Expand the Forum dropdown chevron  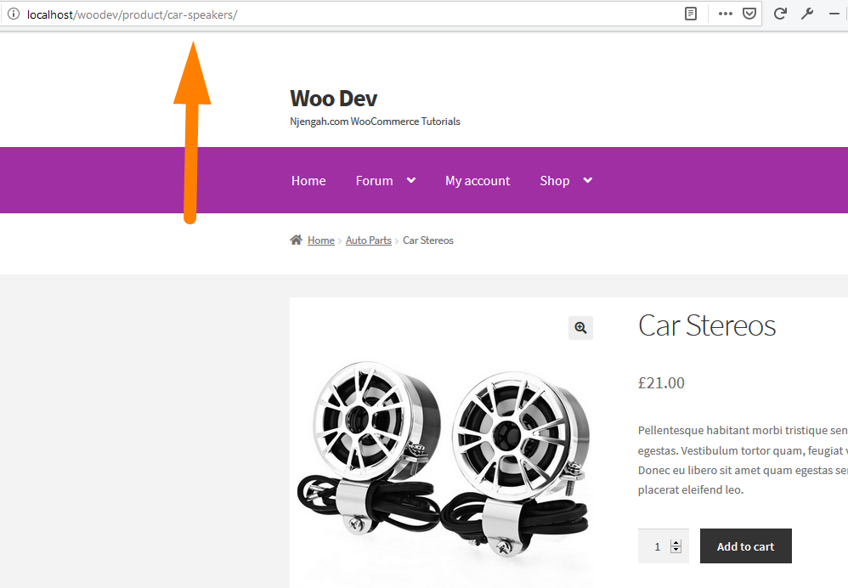(411, 180)
